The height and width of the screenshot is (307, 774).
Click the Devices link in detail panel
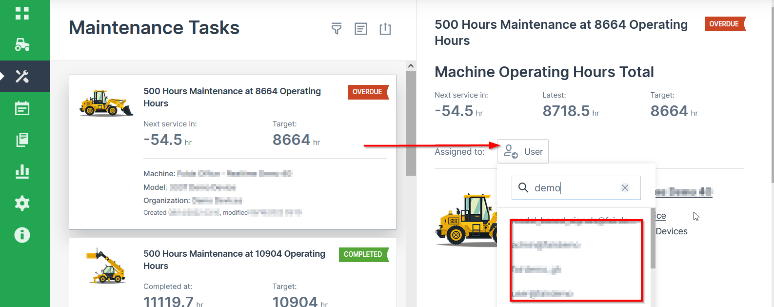pos(672,231)
